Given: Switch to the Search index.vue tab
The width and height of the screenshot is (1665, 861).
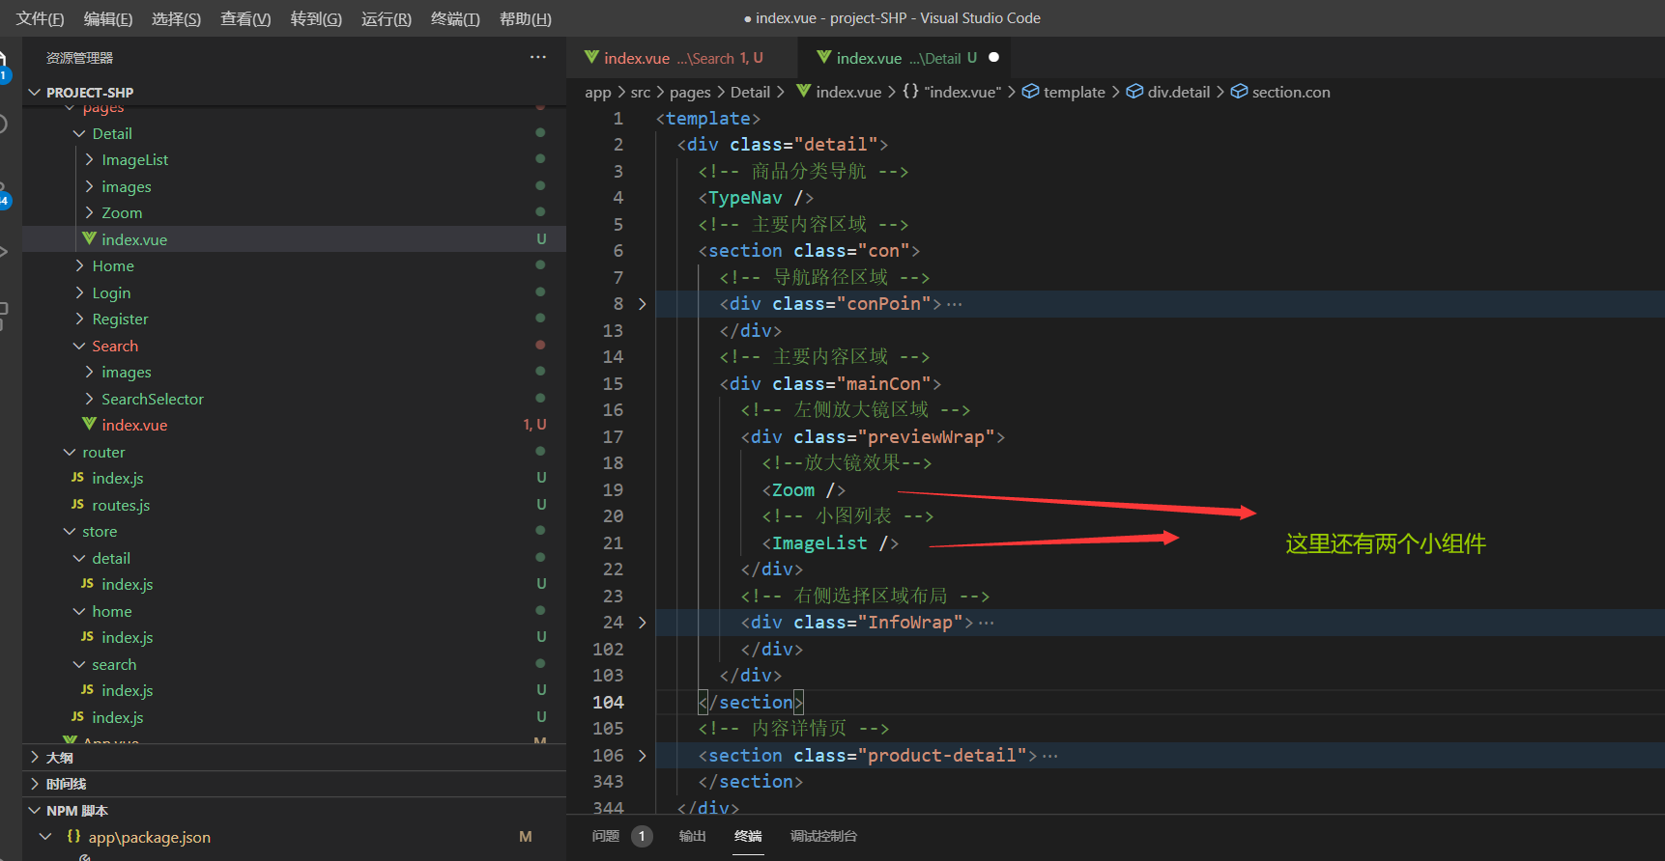Looking at the screenshot, I should [680, 58].
